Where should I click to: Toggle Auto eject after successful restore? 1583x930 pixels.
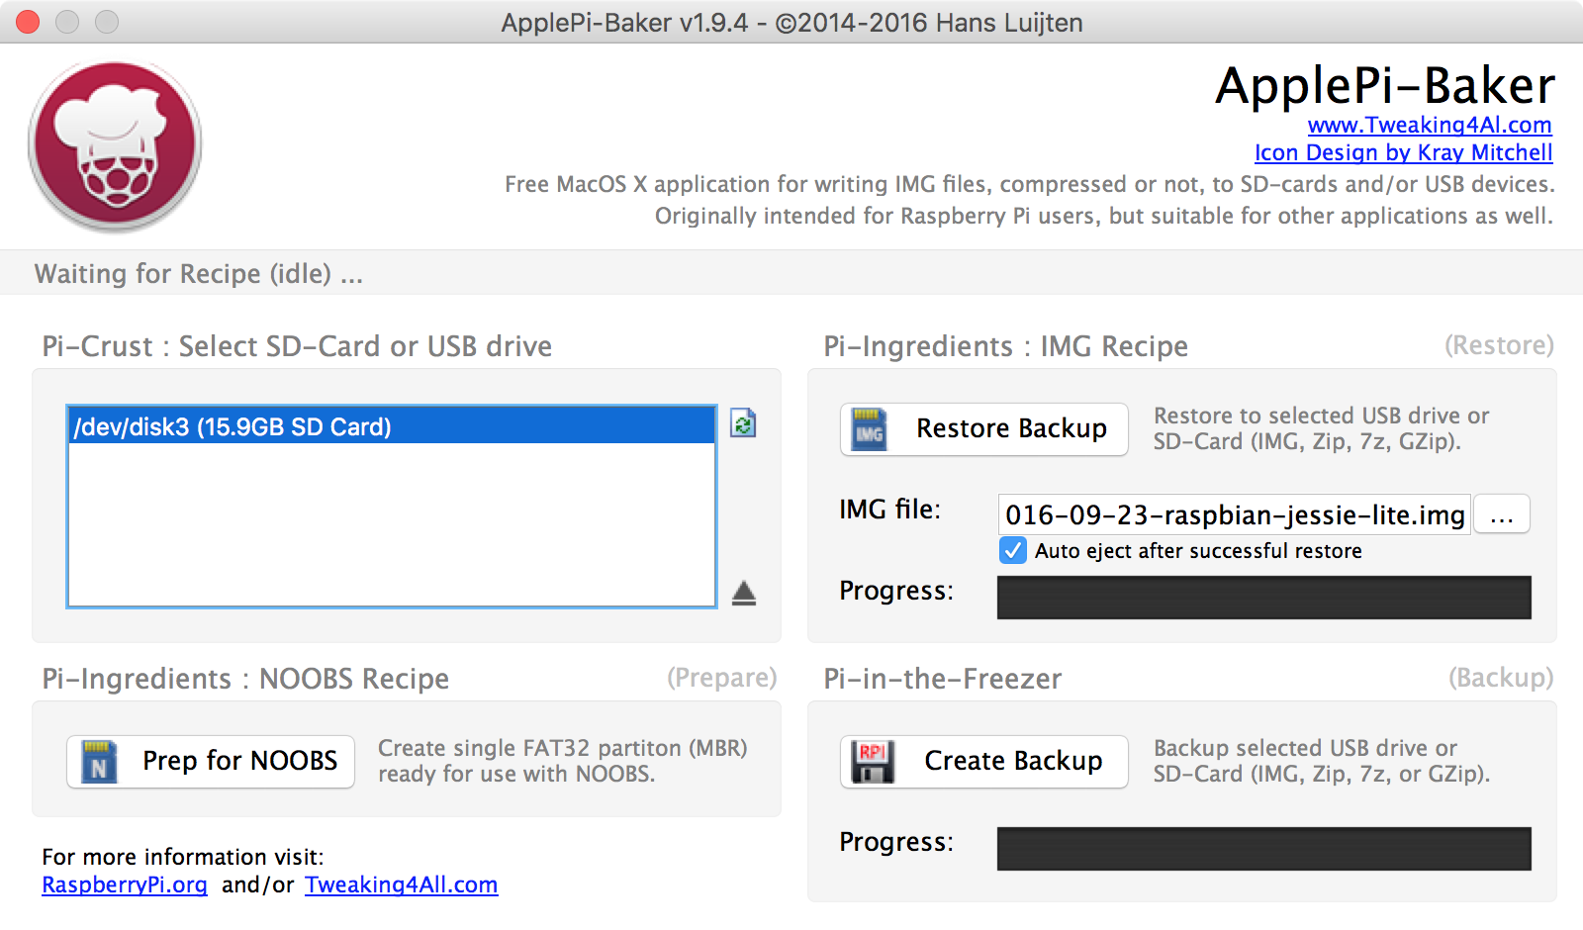tap(1013, 551)
